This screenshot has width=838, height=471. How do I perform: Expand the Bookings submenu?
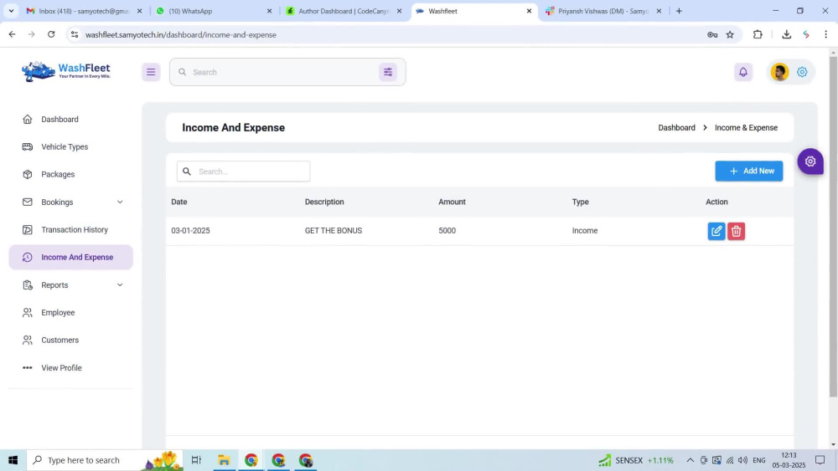pos(120,202)
